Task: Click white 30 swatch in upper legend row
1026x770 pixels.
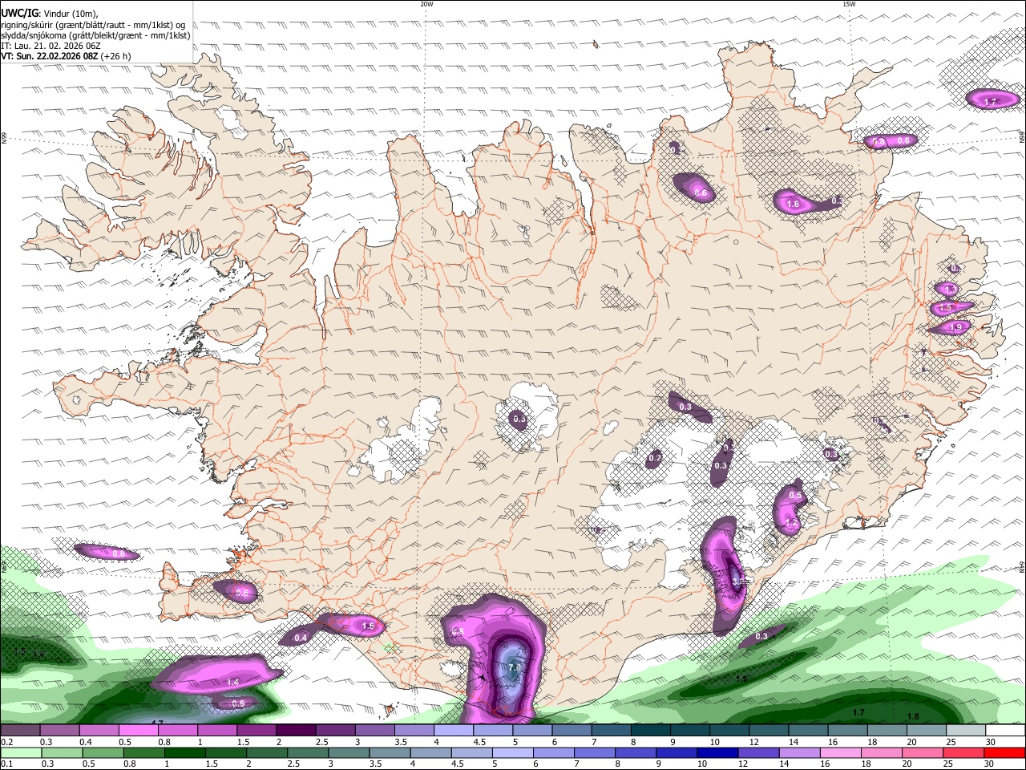Action: point(1004,731)
